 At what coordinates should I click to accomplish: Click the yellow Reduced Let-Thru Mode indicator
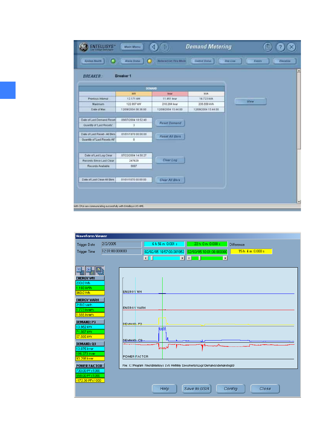pyautogui.click(x=149, y=61)
